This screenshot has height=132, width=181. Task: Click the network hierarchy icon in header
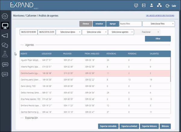159,5
